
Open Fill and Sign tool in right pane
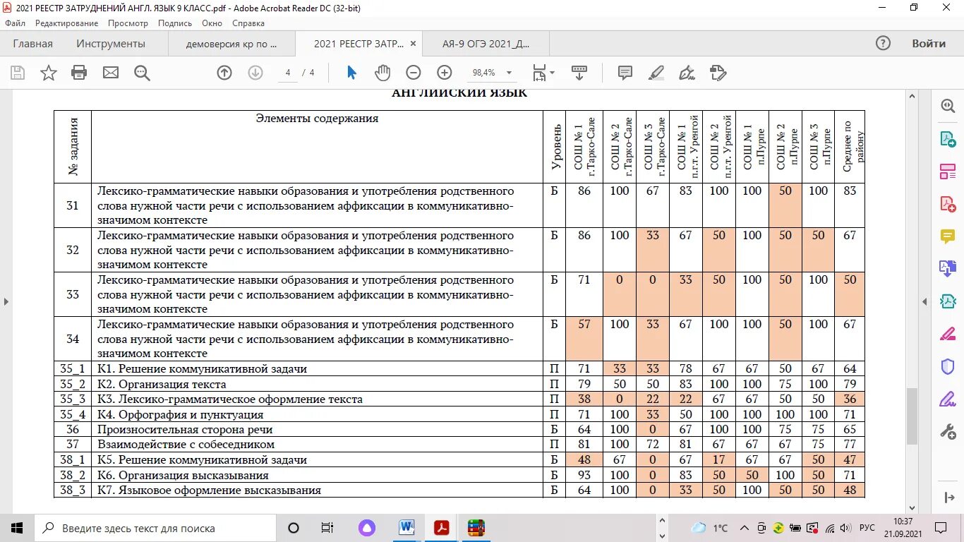pyautogui.click(x=948, y=399)
